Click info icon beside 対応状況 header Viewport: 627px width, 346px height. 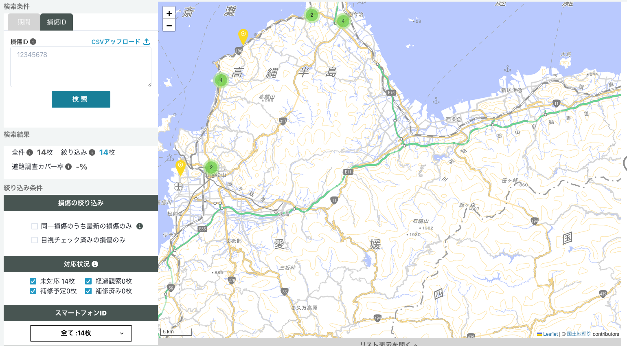coord(95,264)
